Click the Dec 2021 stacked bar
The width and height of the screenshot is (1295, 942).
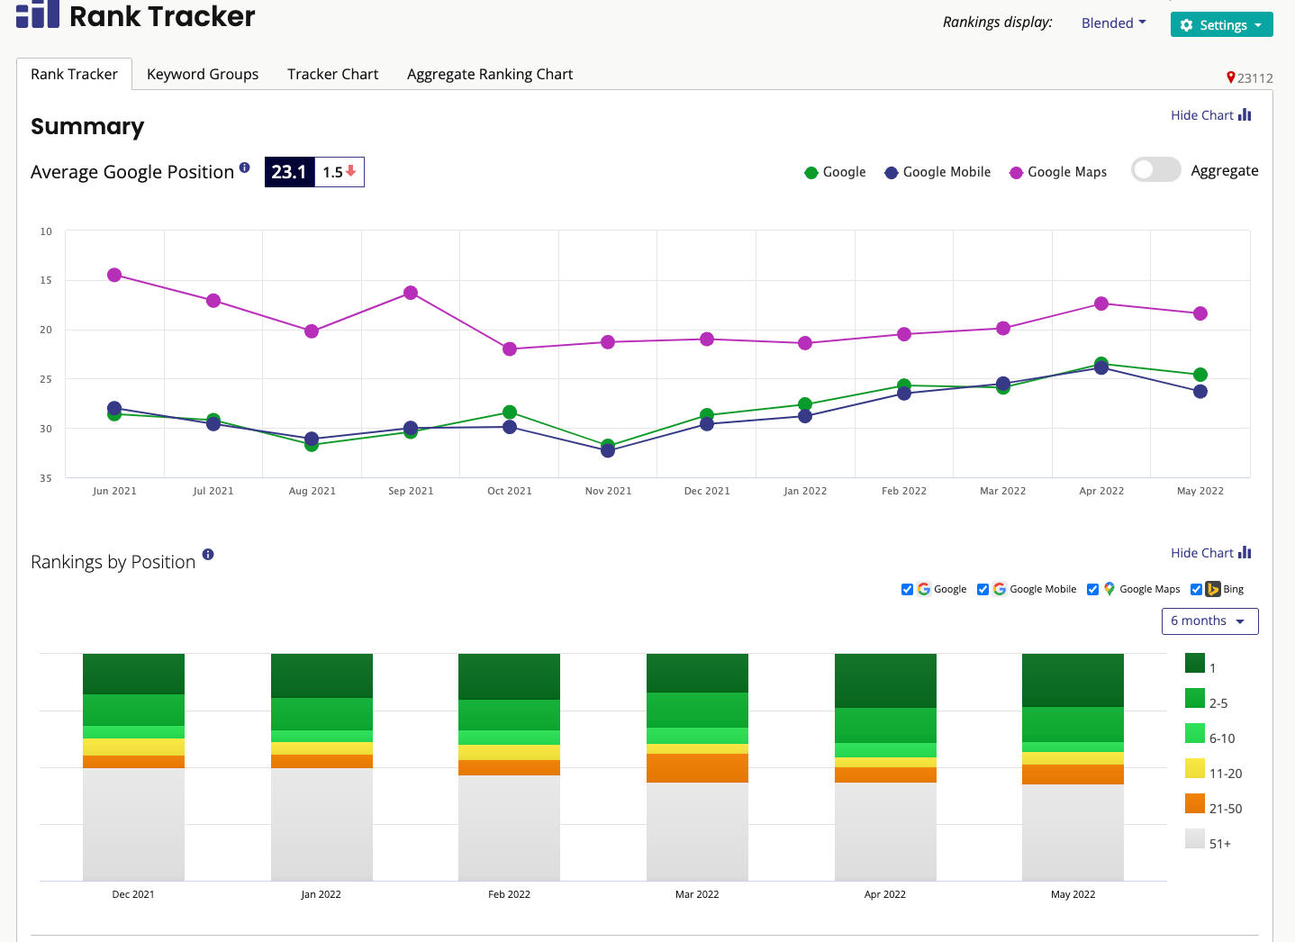(133, 767)
